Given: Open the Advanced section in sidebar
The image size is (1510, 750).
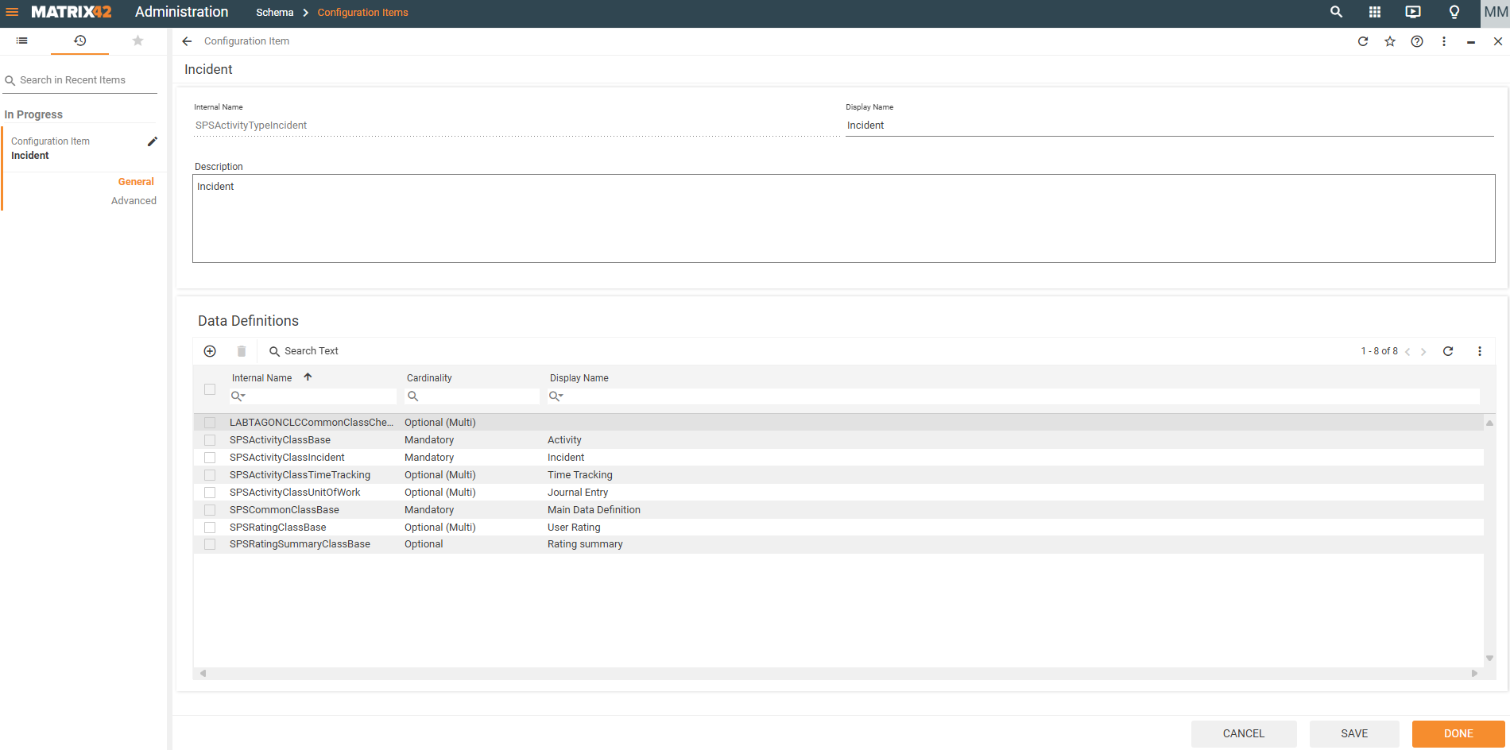Looking at the screenshot, I should [134, 201].
